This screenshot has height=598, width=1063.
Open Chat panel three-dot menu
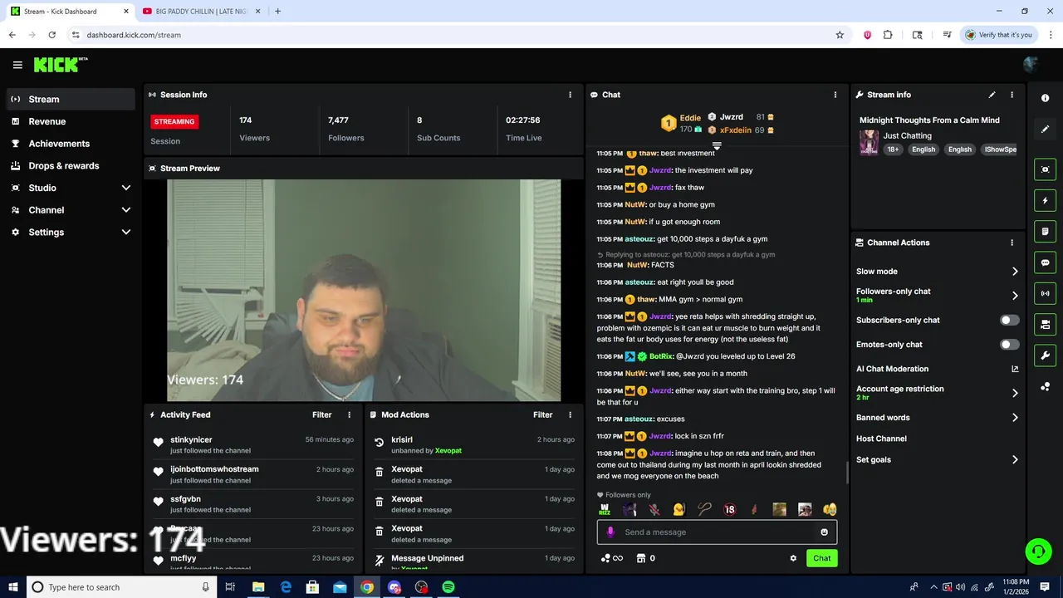pos(835,95)
